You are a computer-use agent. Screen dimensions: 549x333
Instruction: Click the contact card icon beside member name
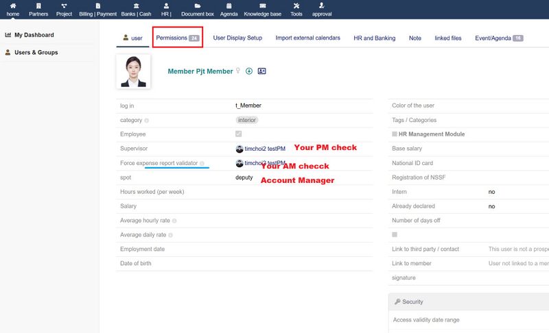261,71
